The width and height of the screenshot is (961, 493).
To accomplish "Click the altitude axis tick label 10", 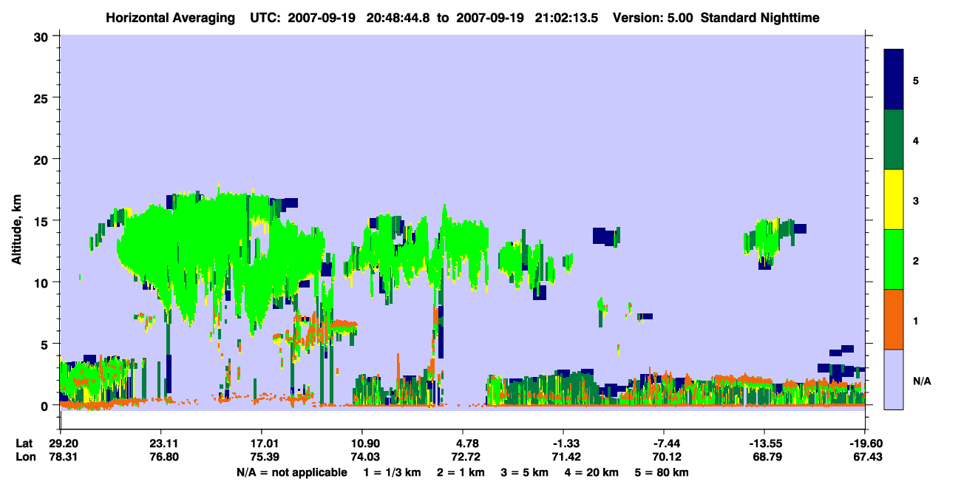I will pyautogui.click(x=43, y=282).
